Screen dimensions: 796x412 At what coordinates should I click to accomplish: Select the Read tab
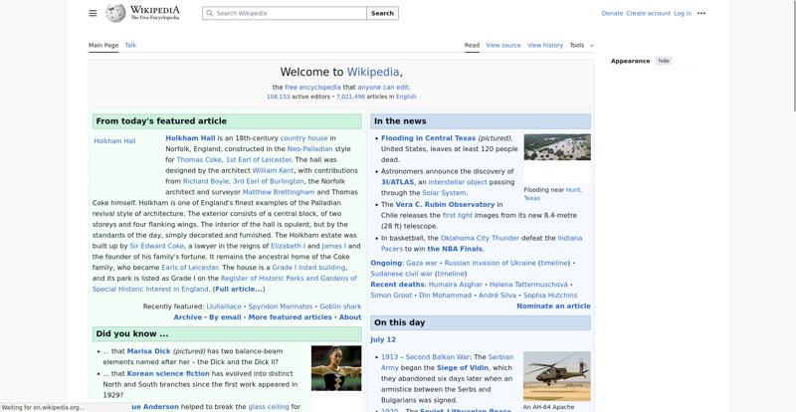(x=472, y=45)
